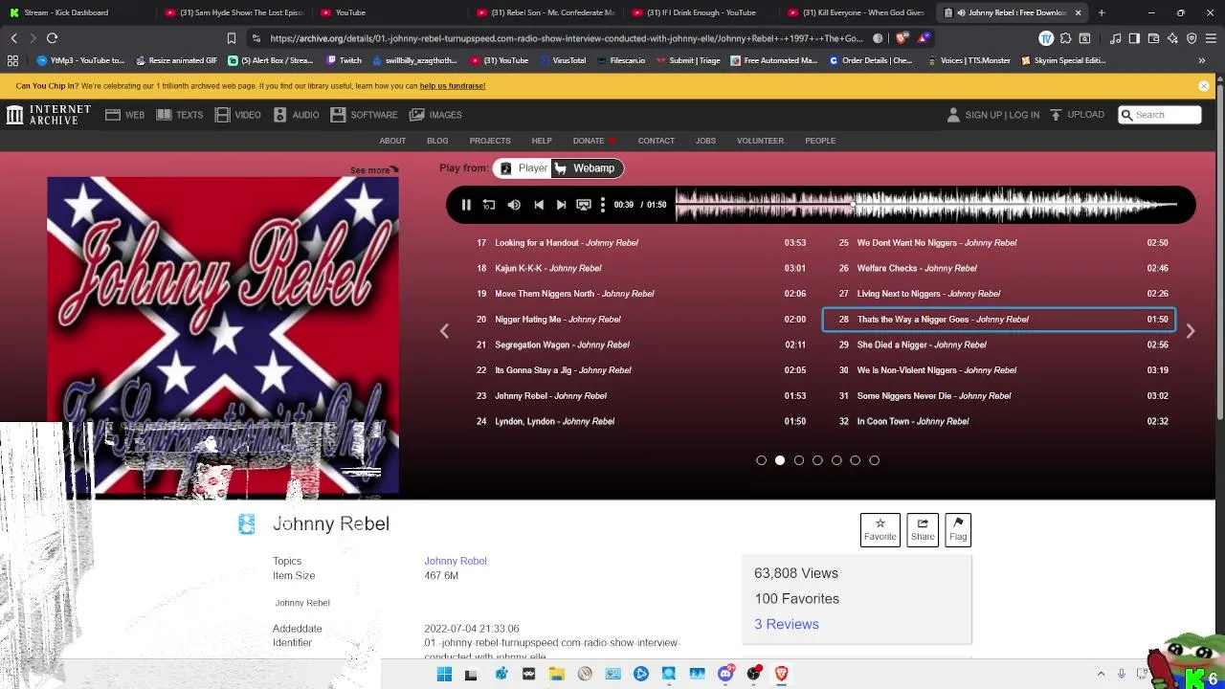Flag this item
1225x689 pixels.
958,529
